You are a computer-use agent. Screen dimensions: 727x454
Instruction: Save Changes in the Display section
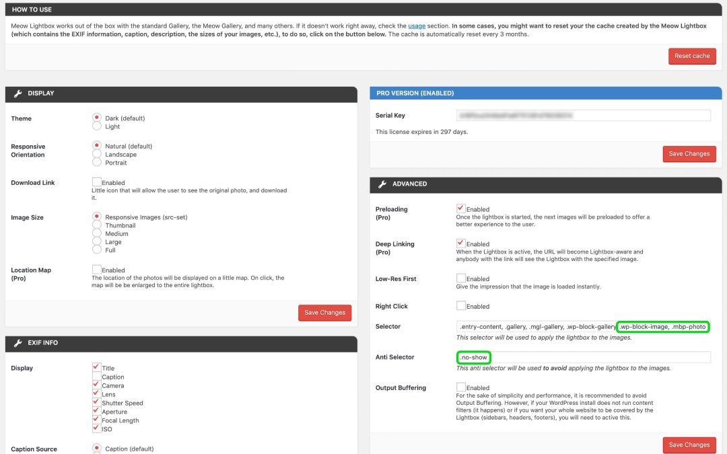click(324, 313)
